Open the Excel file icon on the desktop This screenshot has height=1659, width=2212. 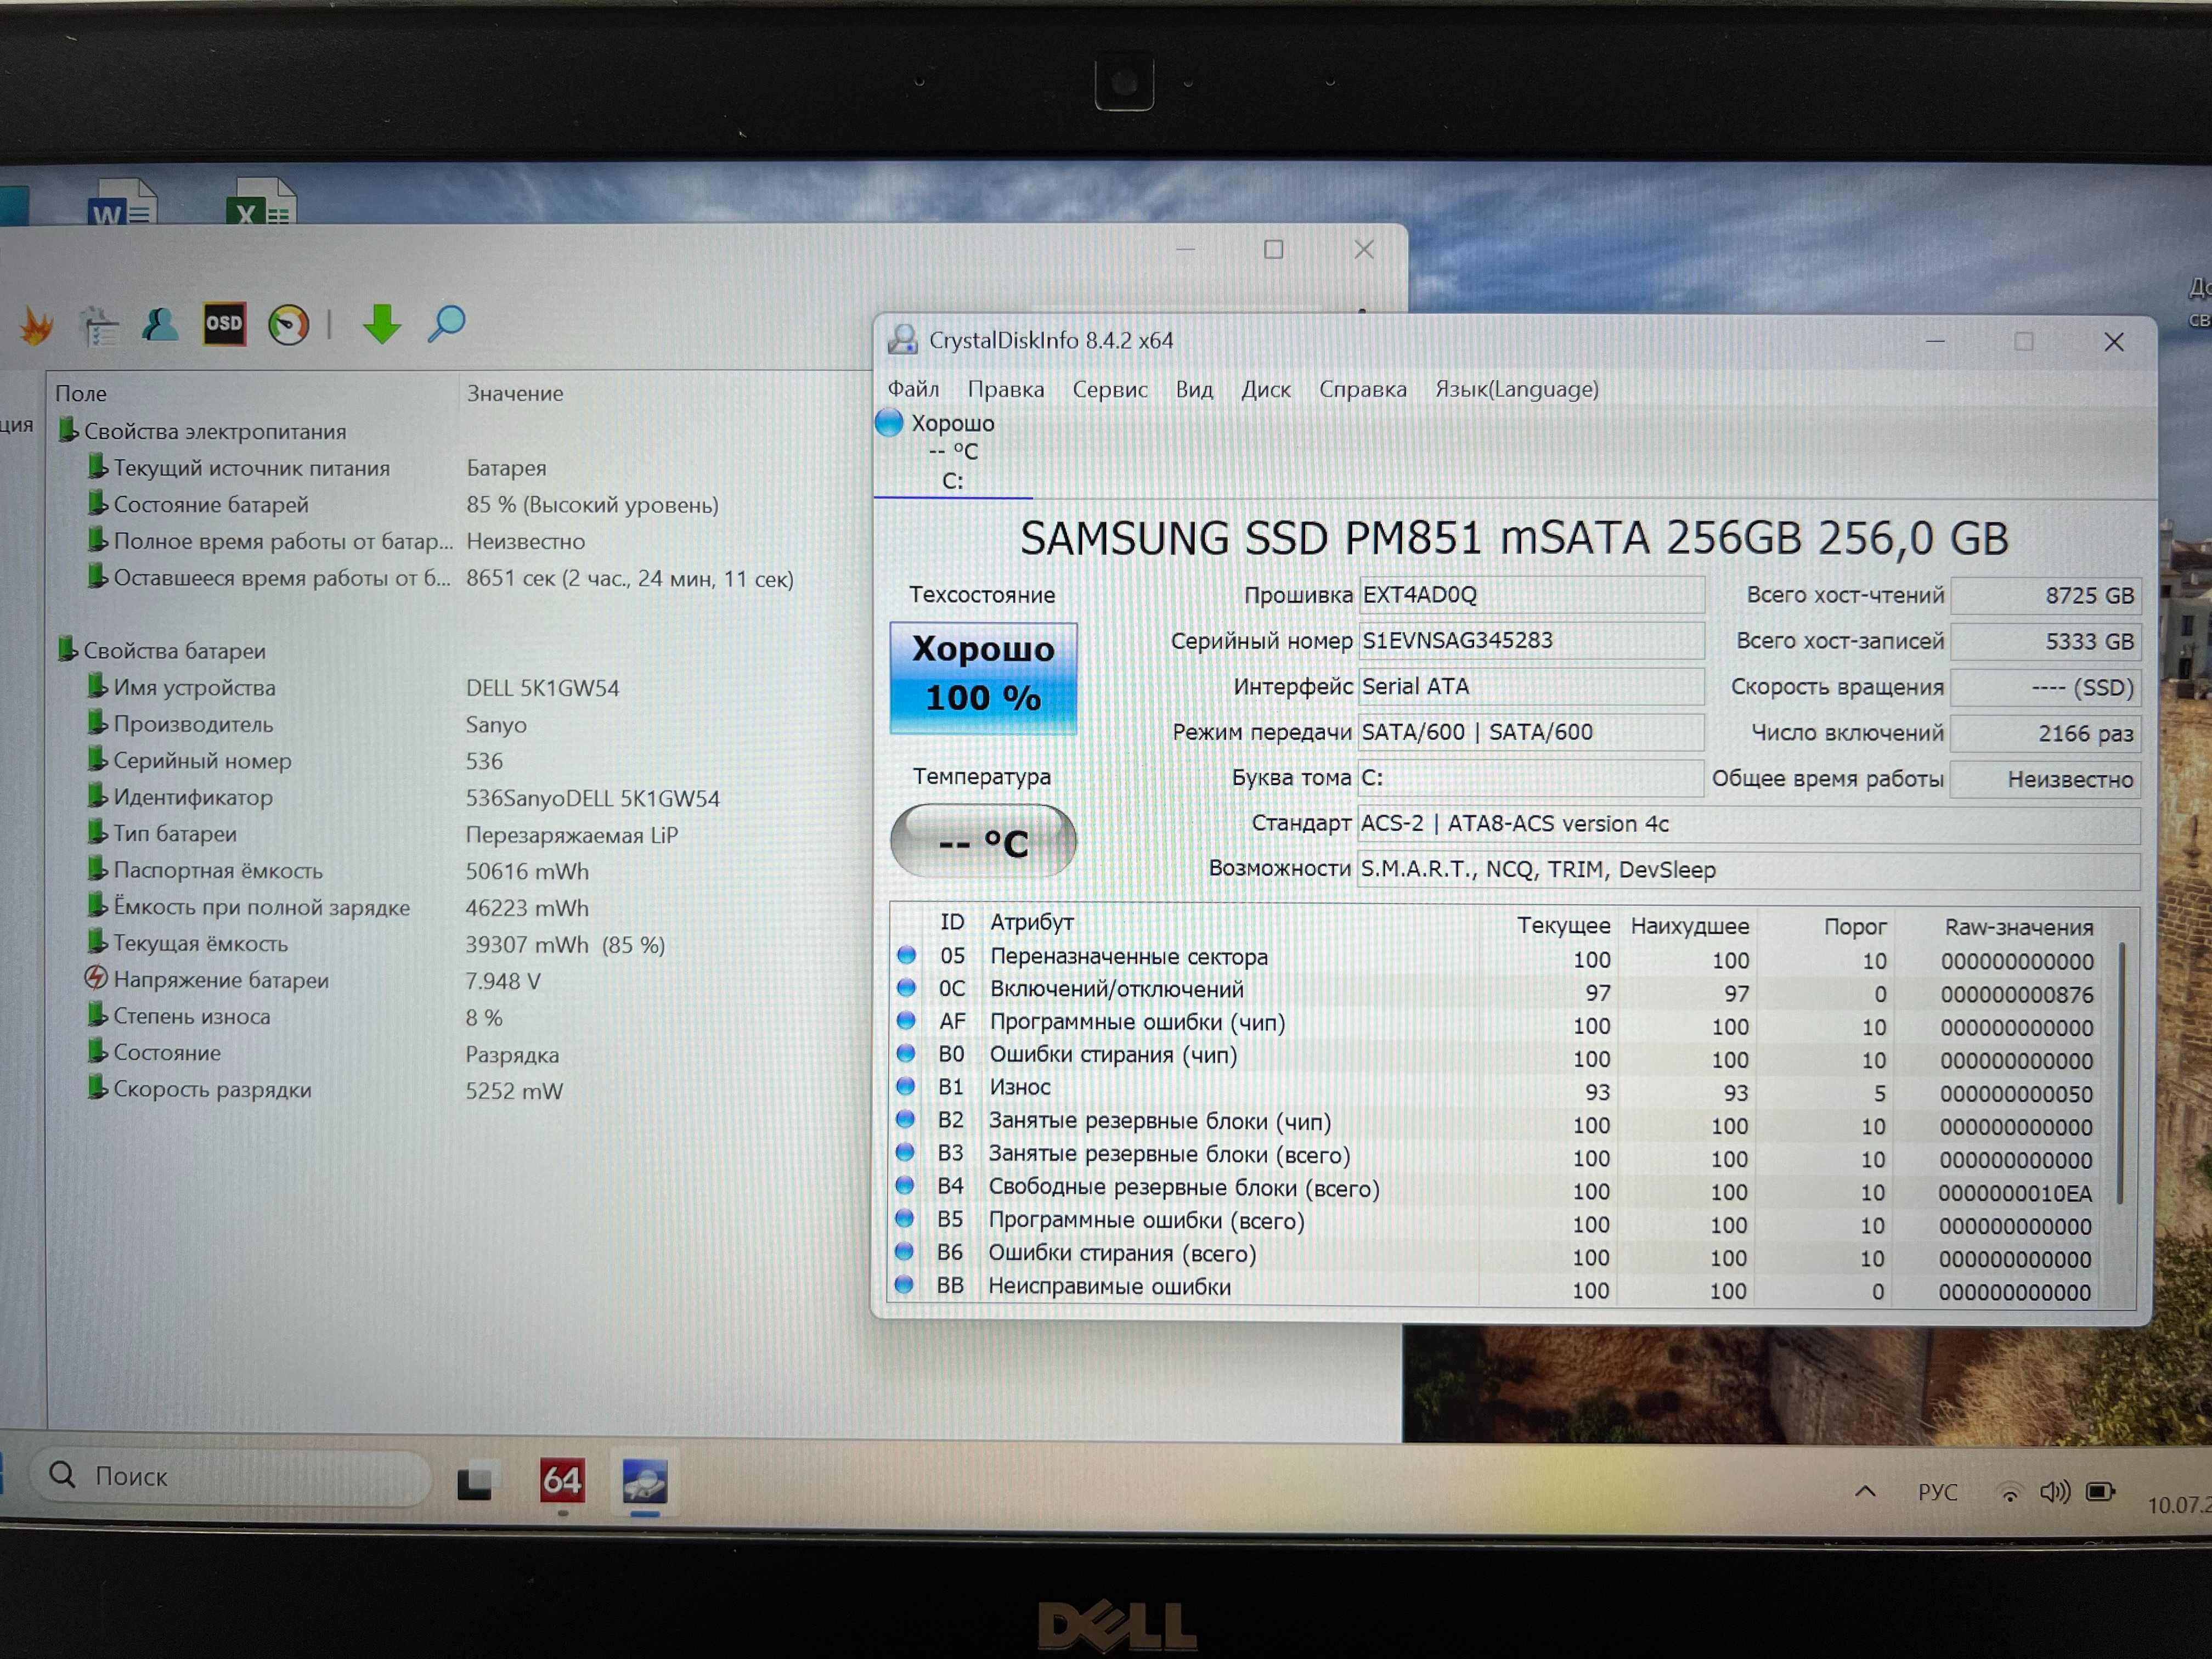pos(261,202)
